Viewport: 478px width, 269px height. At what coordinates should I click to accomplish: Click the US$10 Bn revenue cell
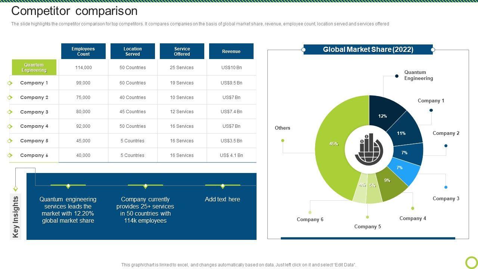pos(231,68)
